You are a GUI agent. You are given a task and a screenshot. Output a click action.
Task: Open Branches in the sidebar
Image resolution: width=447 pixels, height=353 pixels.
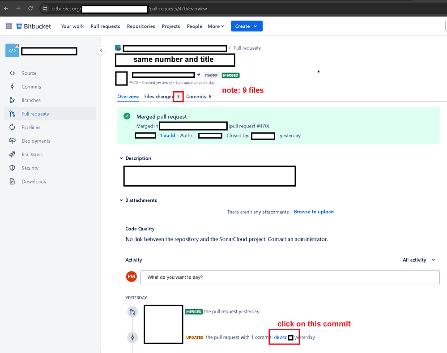(x=31, y=100)
